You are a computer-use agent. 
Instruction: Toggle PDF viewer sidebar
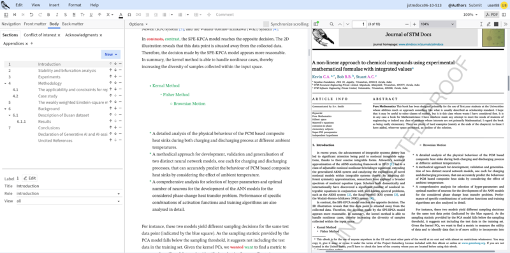pyautogui.click(x=316, y=24)
